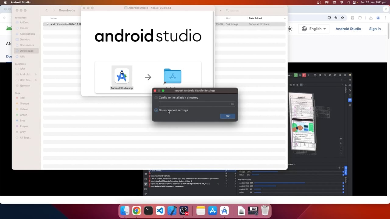Open Google Chrome from the Dock
The width and height of the screenshot is (390, 219).
137,210
